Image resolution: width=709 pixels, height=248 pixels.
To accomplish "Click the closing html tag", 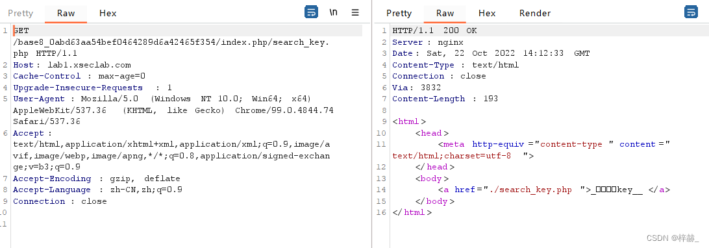I will (x=412, y=212).
